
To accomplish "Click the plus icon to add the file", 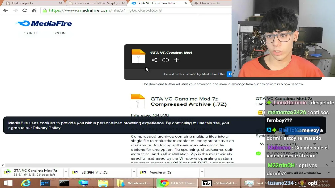I will [x=176, y=60].
